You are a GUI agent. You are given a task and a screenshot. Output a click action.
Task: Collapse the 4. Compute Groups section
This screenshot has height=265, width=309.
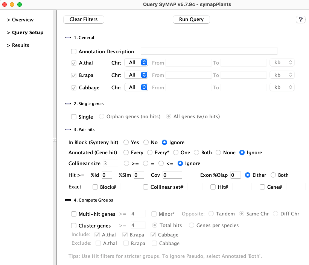(68, 200)
